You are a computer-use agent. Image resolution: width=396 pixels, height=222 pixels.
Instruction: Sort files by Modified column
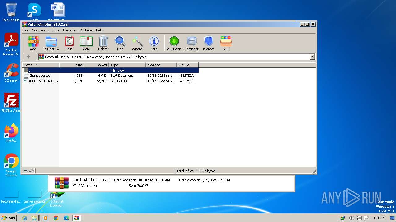(161, 65)
